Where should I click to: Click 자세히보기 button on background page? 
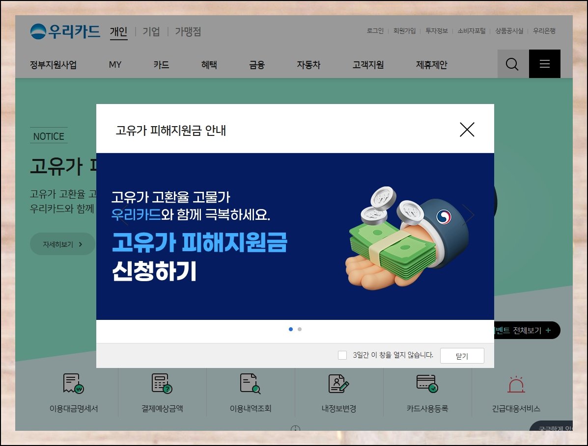[62, 244]
